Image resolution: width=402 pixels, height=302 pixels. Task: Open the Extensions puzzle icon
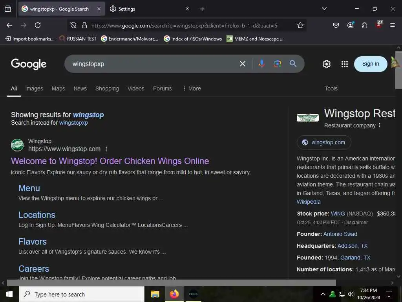[x=364, y=25]
